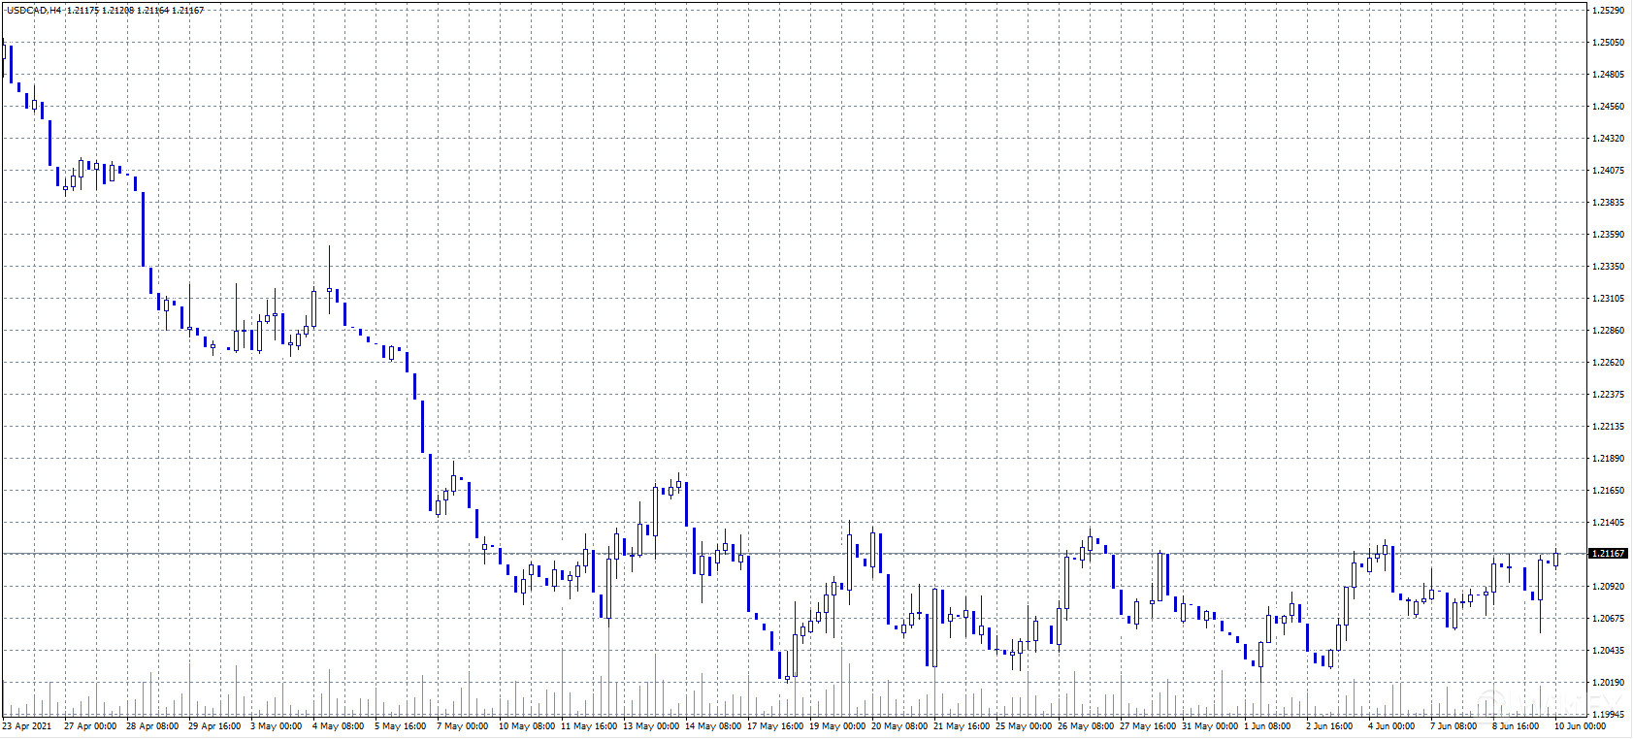Select the current price label 1.21167
Viewport: 1633px width, 739px height.
[1608, 554]
